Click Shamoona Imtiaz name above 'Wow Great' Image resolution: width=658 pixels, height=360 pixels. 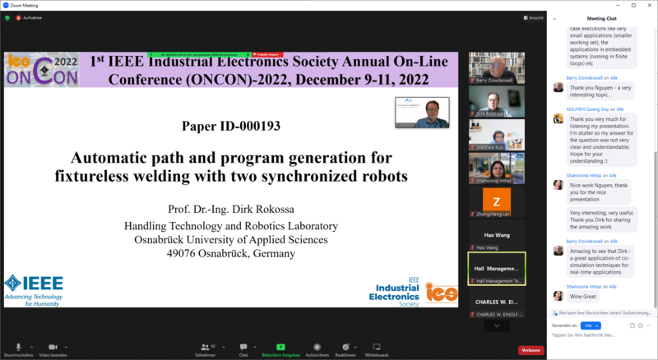(584, 287)
